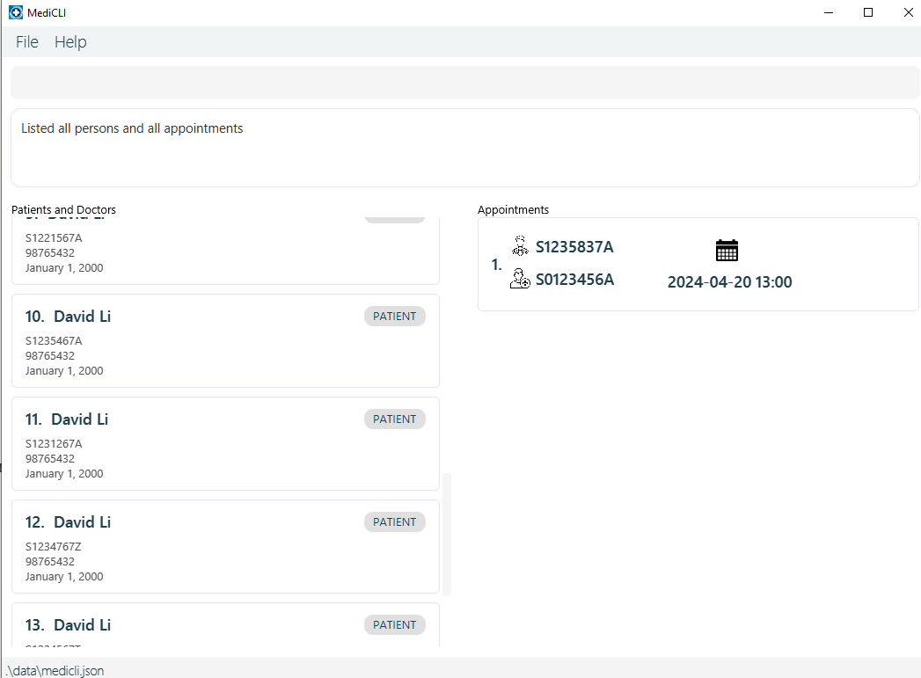
Task: Select the doctor NRIC S1235837A
Action: click(574, 247)
